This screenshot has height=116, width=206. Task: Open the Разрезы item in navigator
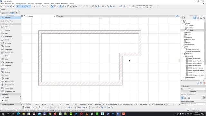click(x=188, y=33)
